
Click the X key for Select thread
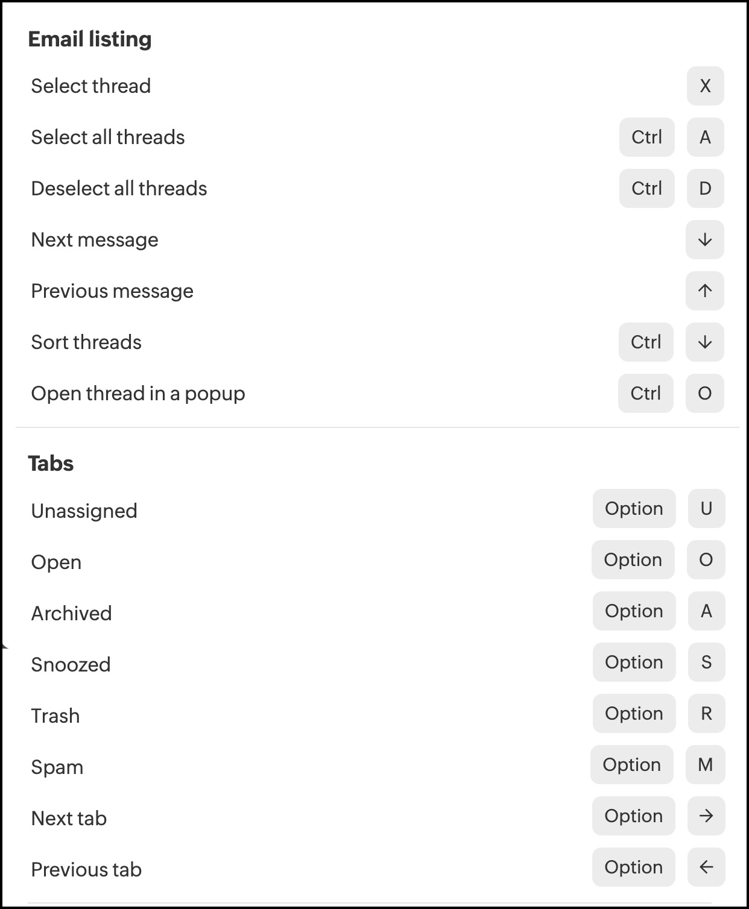705,86
